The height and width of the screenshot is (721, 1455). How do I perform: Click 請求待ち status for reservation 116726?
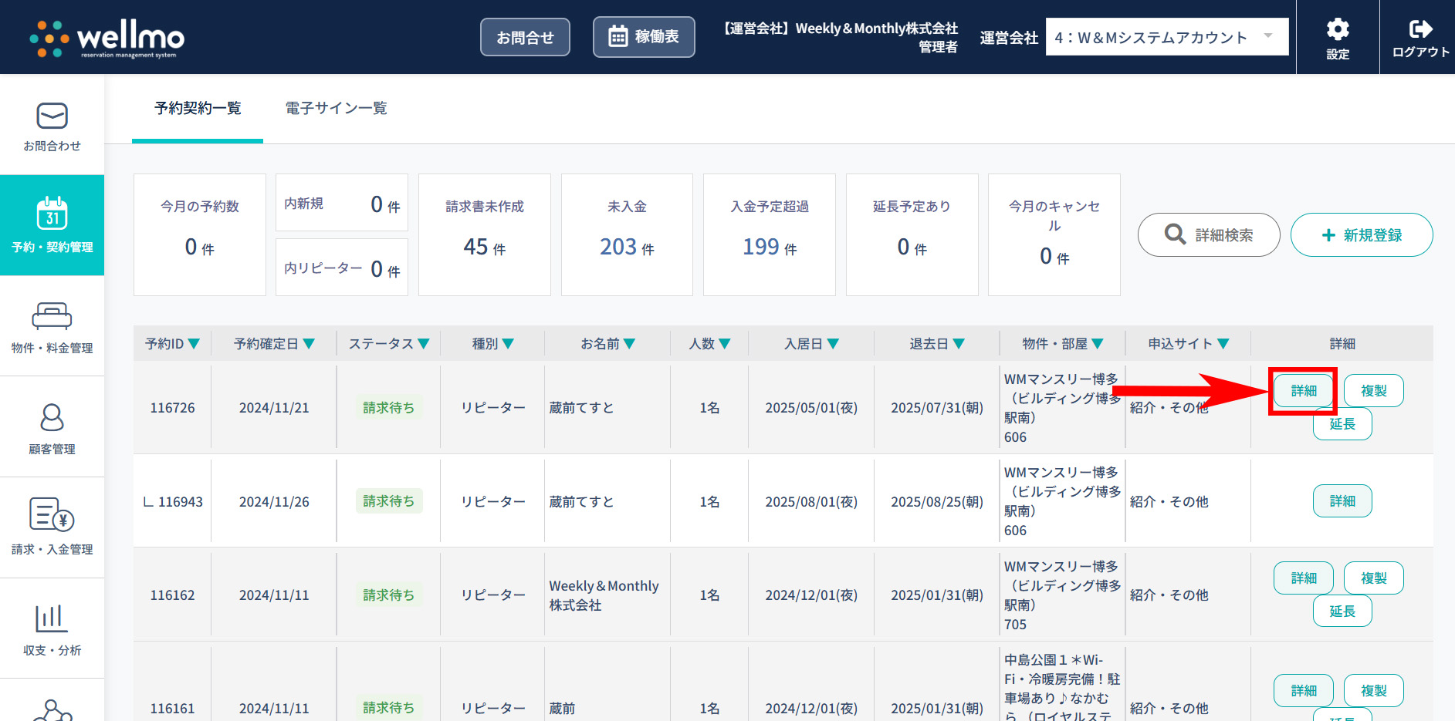pos(388,407)
